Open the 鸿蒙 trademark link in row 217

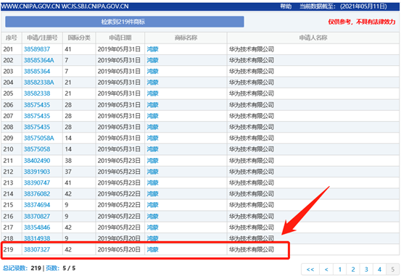(153, 227)
